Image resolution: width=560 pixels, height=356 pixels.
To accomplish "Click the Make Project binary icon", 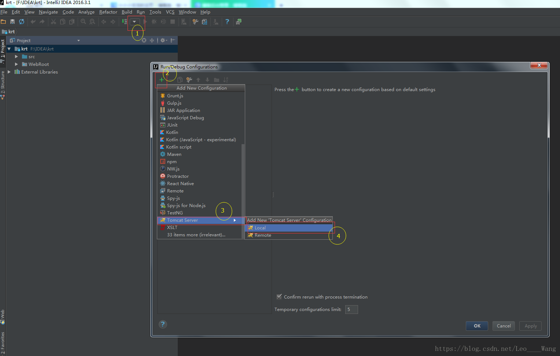I will pyautogui.click(x=125, y=22).
